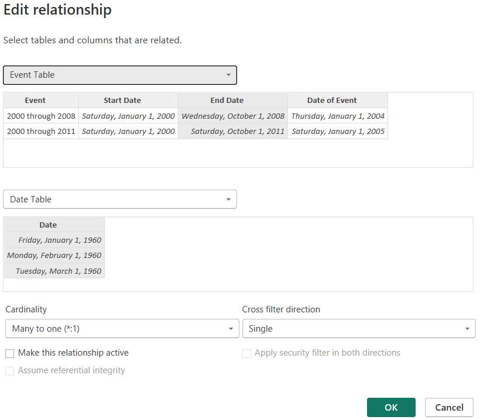The height and width of the screenshot is (420, 480).
Task: Click the cell 'Tuesday, March 1, 1960'
Action: [54, 271]
